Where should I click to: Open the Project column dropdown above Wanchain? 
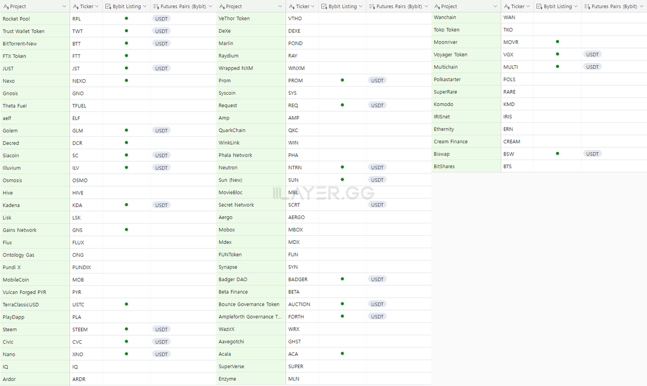(495, 6)
